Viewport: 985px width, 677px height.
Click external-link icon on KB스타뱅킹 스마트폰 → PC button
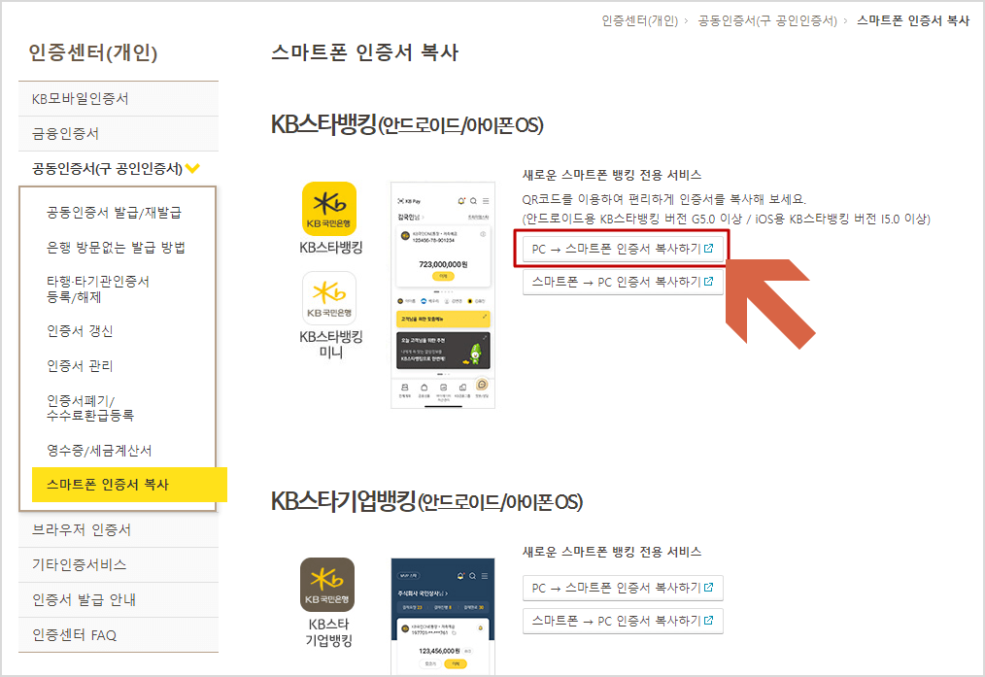(708, 282)
